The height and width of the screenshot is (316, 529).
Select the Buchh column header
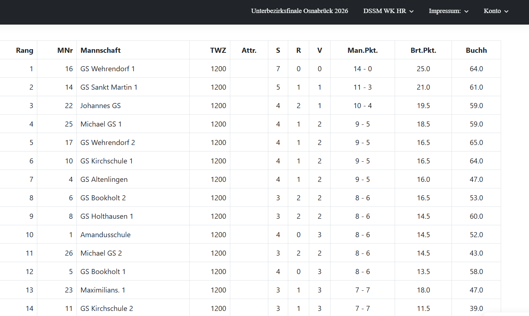[476, 50]
